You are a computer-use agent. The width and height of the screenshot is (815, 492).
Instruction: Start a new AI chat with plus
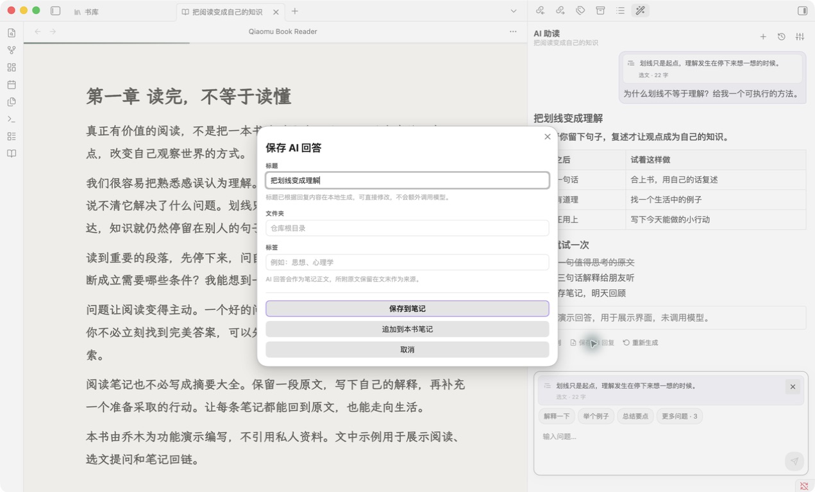(x=763, y=37)
